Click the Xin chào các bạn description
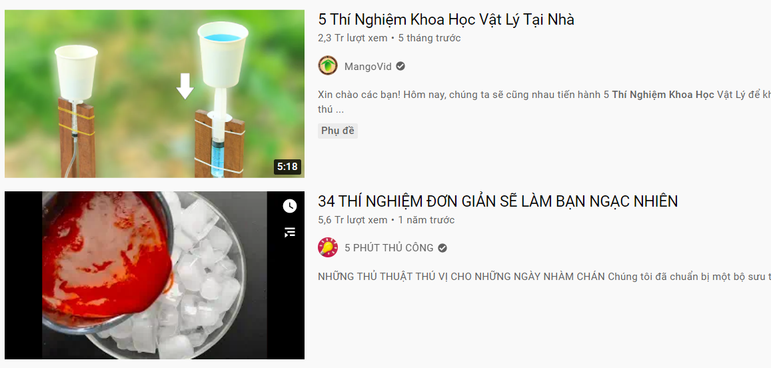This screenshot has height=368, width=771. 544,102
